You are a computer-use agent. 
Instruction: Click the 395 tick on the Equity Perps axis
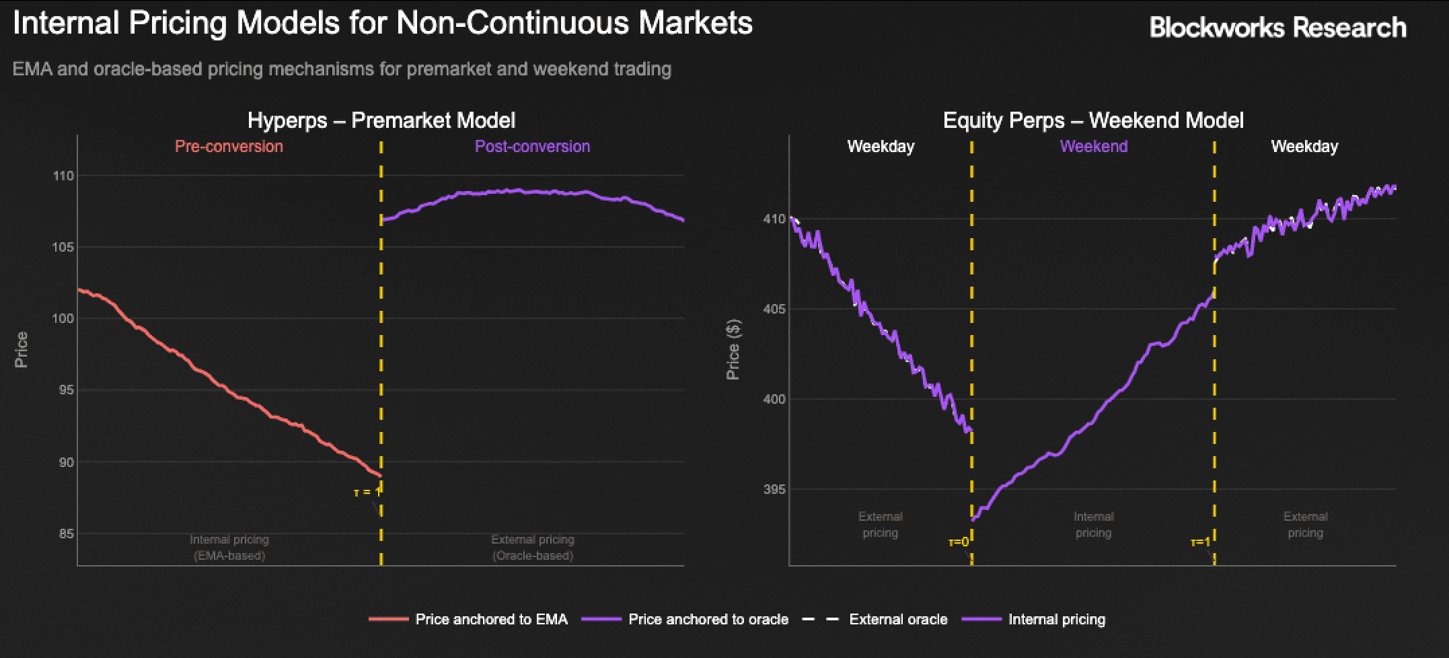pyautogui.click(x=774, y=490)
